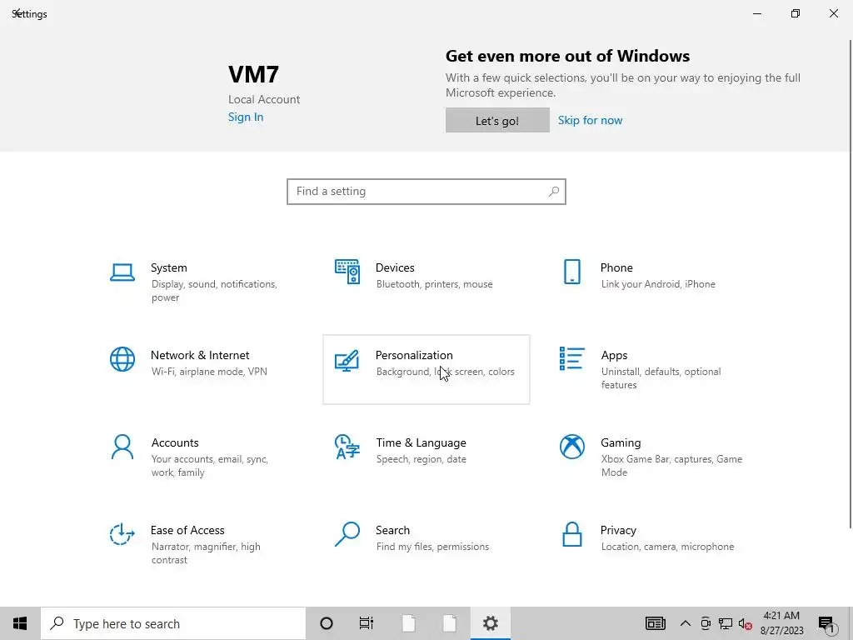Open the Devices keyboard and speaker icon
This screenshot has width=853, height=640.
pyautogui.click(x=347, y=272)
